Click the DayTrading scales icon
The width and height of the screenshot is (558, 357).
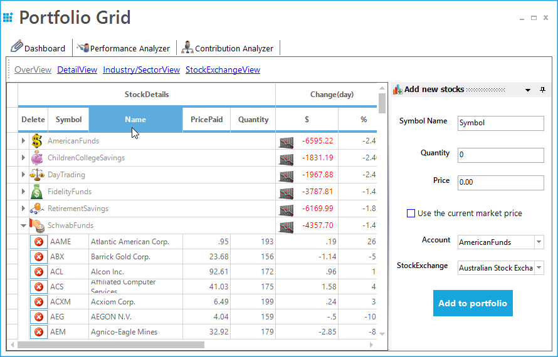tap(37, 175)
